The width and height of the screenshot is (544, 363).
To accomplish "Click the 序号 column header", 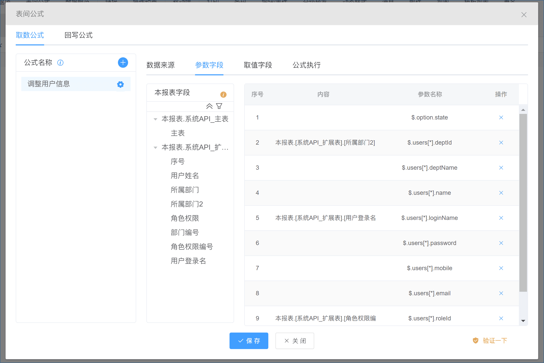I will point(257,94).
